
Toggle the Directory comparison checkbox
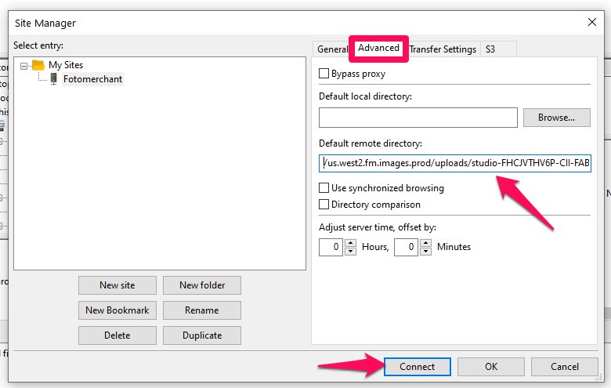pos(324,205)
